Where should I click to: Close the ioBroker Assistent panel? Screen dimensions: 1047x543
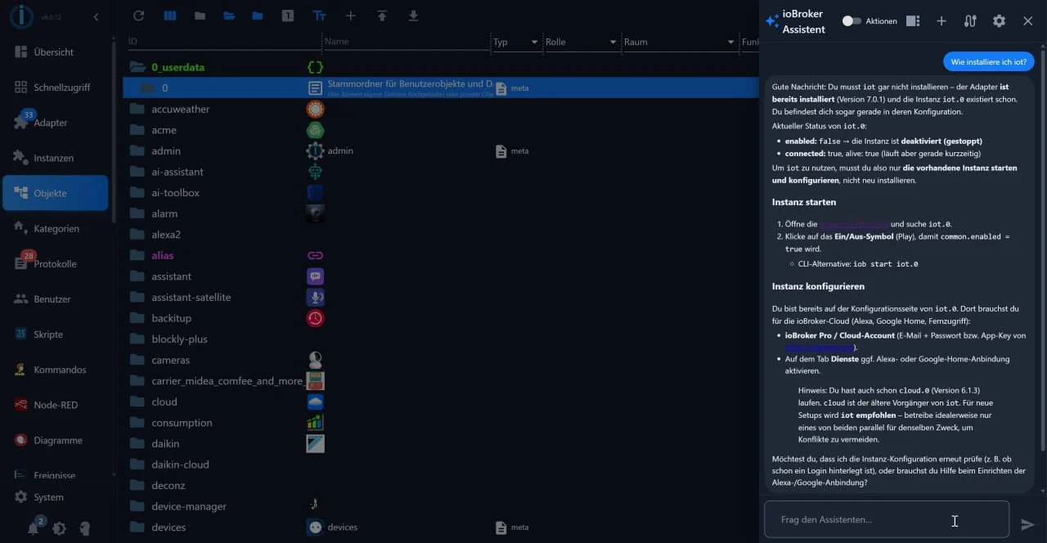[x=1027, y=20]
